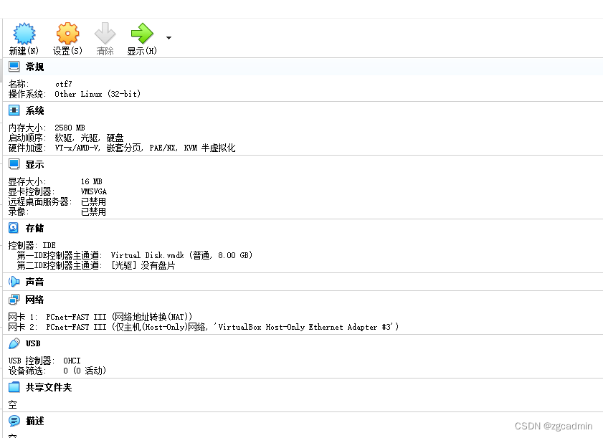Click the VT-x/AMD-V acceleration value
Viewport: 603px width, 438px height.
pyautogui.click(x=145, y=148)
